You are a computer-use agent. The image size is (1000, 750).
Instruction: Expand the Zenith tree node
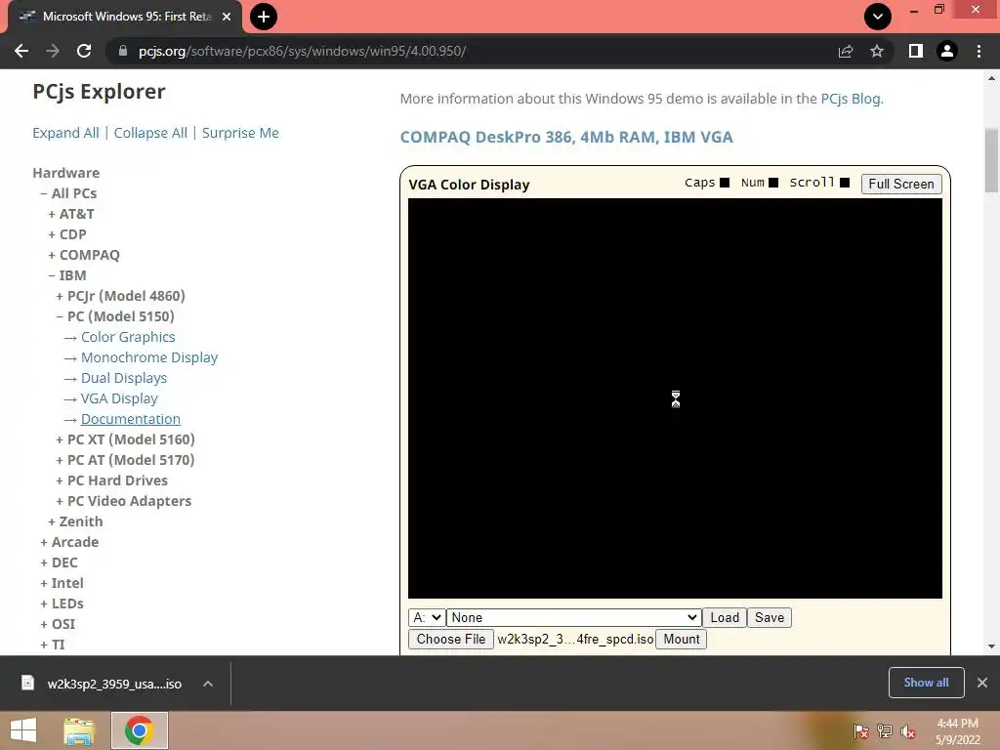[x=75, y=521]
